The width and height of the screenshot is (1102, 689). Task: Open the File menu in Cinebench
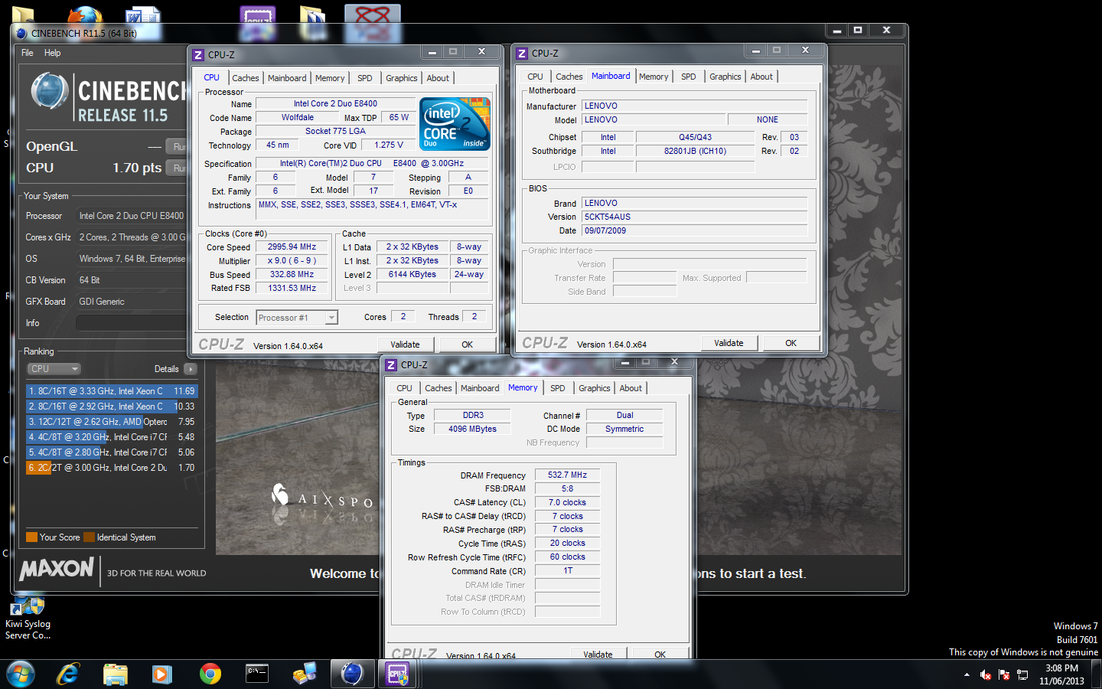(x=28, y=53)
